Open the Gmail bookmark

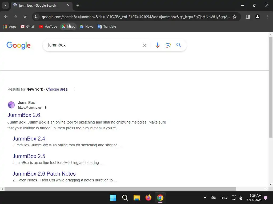[x=28, y=27]
